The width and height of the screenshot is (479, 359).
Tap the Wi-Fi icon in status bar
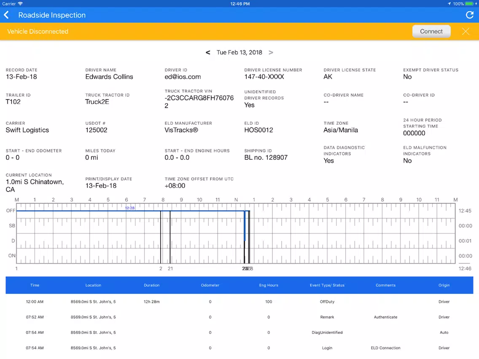point(20,4)
